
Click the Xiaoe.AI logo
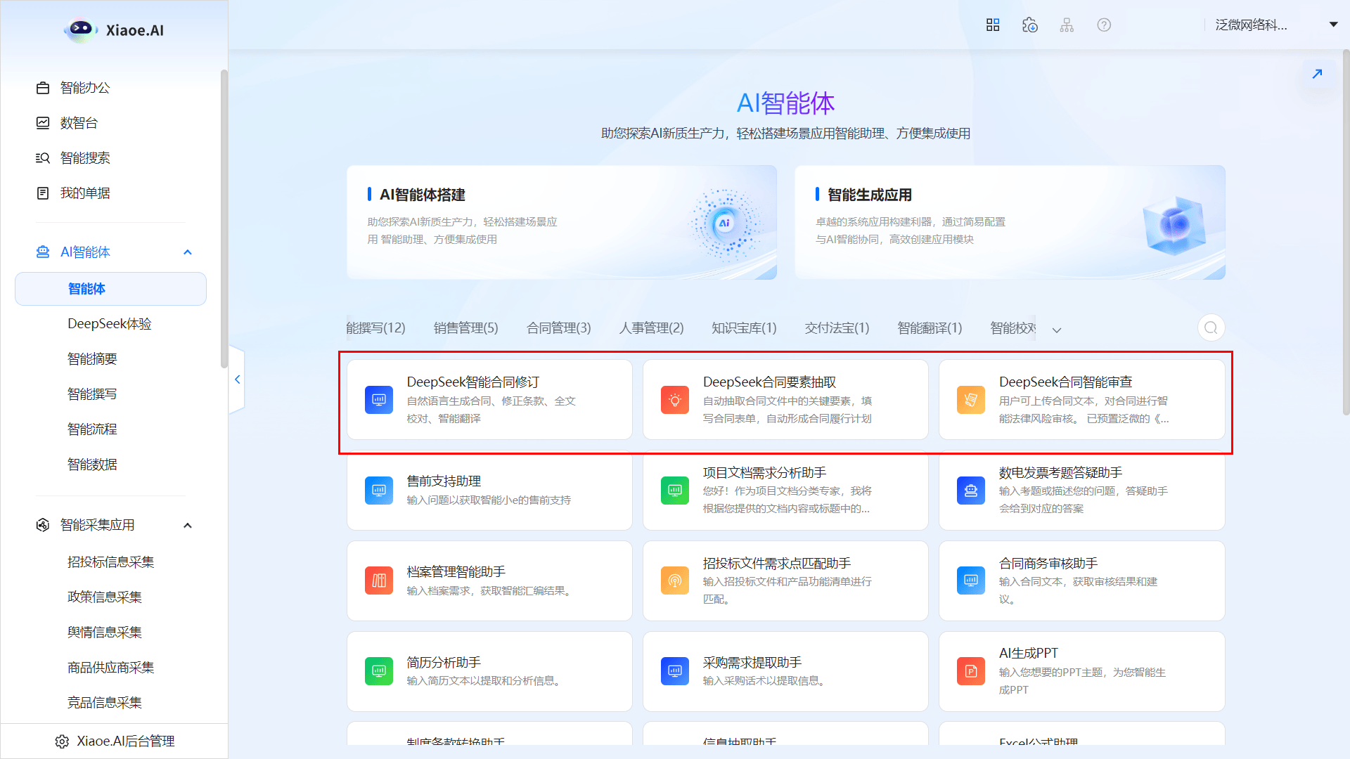pos(112,30)
